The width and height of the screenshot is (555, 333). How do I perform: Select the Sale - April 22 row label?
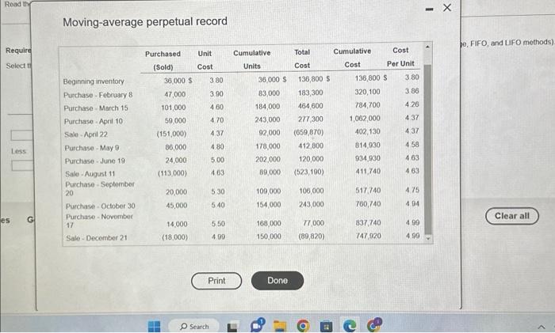(86, 134)
